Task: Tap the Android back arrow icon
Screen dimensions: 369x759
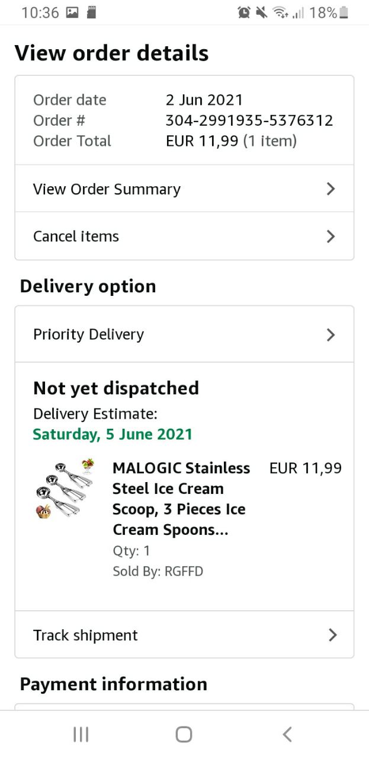Action: coord(287,735)
